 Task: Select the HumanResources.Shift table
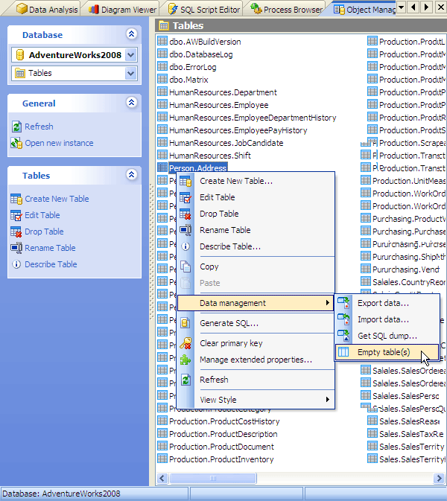pos(210,156)
